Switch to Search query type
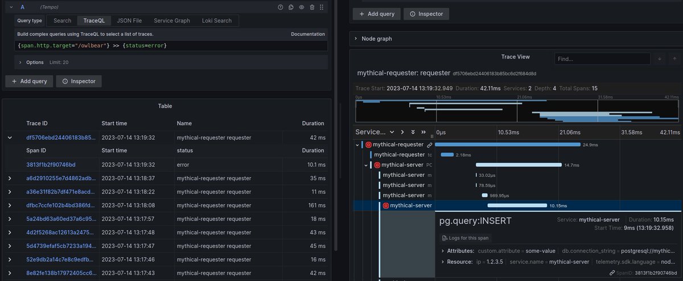Viewport: 683px width, 281px height. coord(63,20)
